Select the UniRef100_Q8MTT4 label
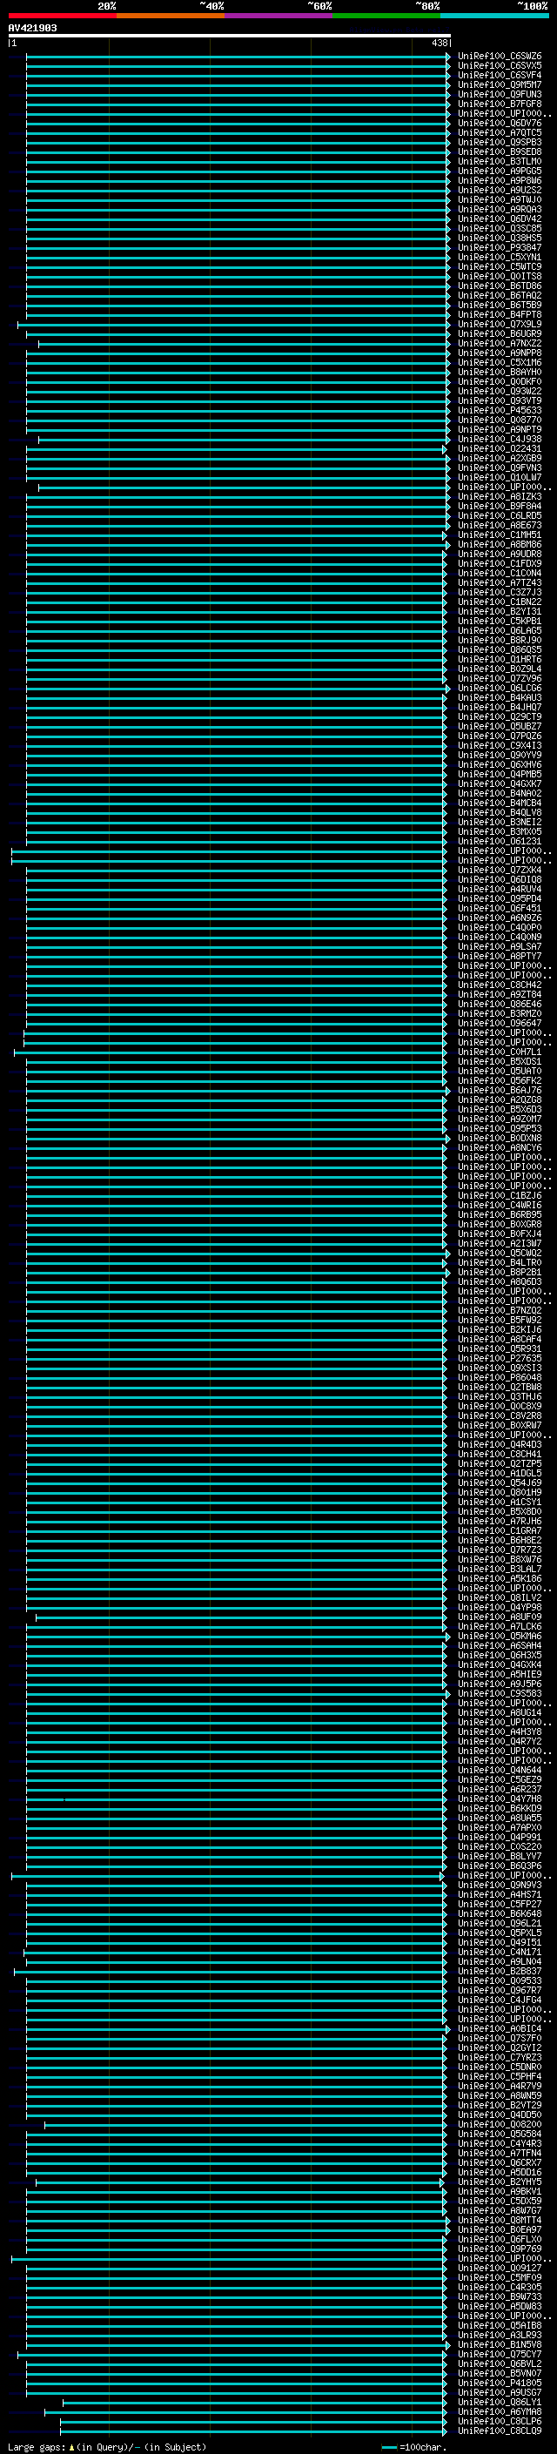Screen dimensions: 557x2454 coord(500,2220)
